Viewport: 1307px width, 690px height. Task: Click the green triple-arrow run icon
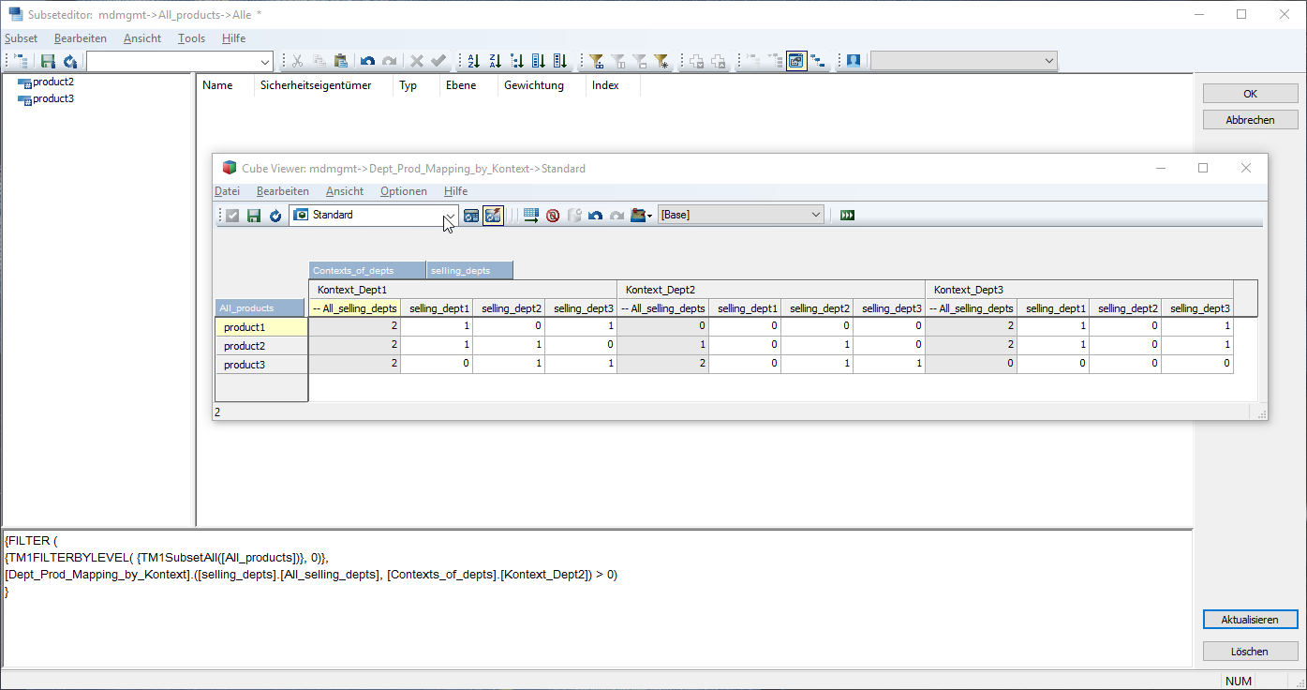click(x=848, y=216)
